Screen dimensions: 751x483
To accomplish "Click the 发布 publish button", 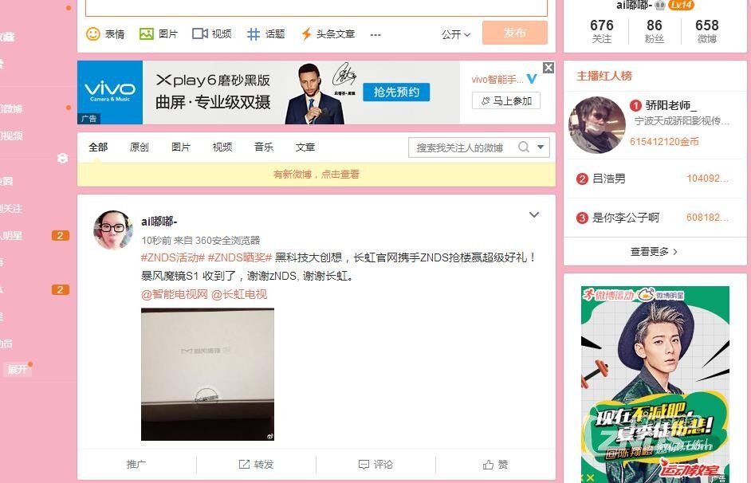I will coord(515,33).
